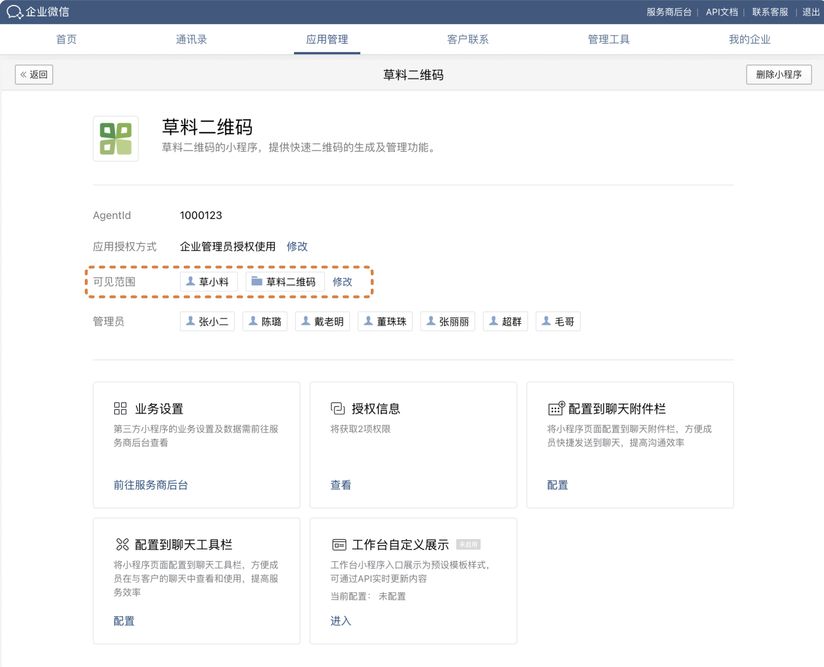Click 退出 to log out

tap(811, 12)
